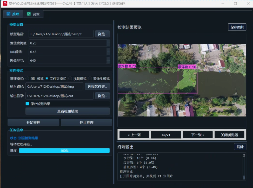The height and width of the screenshot is (188, 253).
Task: Go to next image with 下一张
Action: pos(198,135)
